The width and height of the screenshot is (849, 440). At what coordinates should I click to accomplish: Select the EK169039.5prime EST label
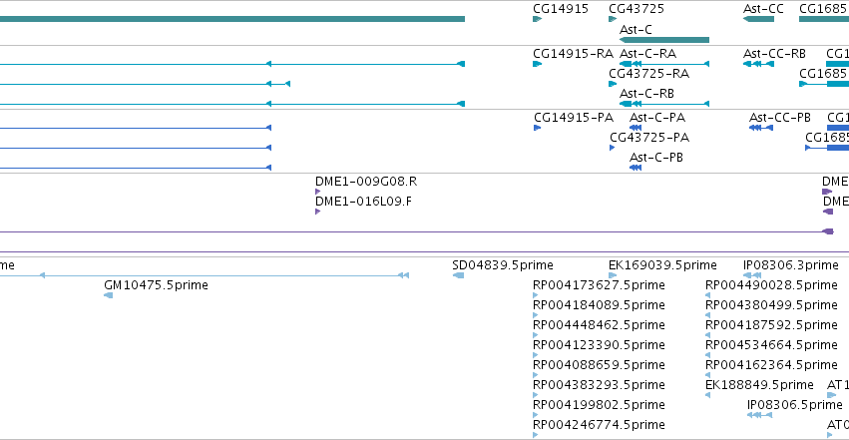point(662,265)
